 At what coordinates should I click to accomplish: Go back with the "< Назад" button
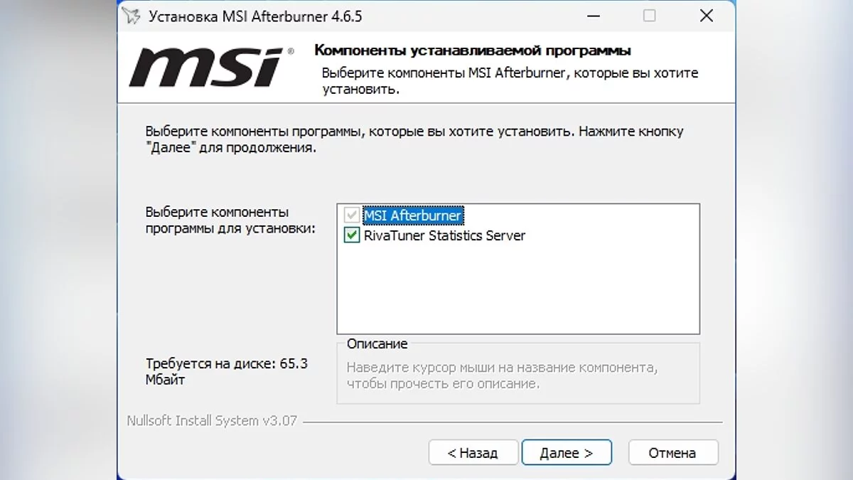point(472,453)
